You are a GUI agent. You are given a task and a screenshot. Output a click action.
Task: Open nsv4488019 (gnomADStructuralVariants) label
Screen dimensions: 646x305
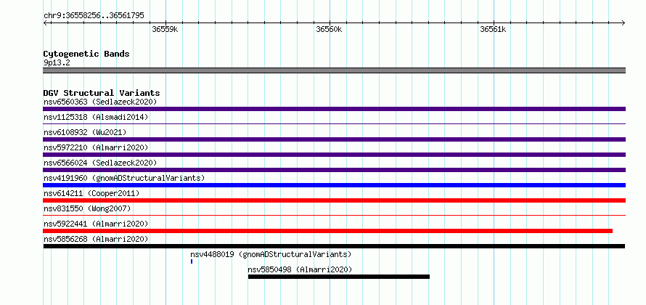271,254
